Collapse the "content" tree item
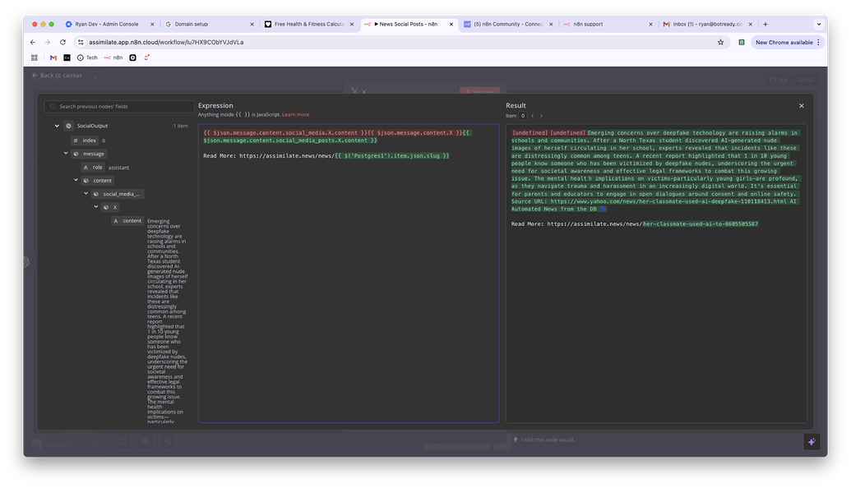 74,180
